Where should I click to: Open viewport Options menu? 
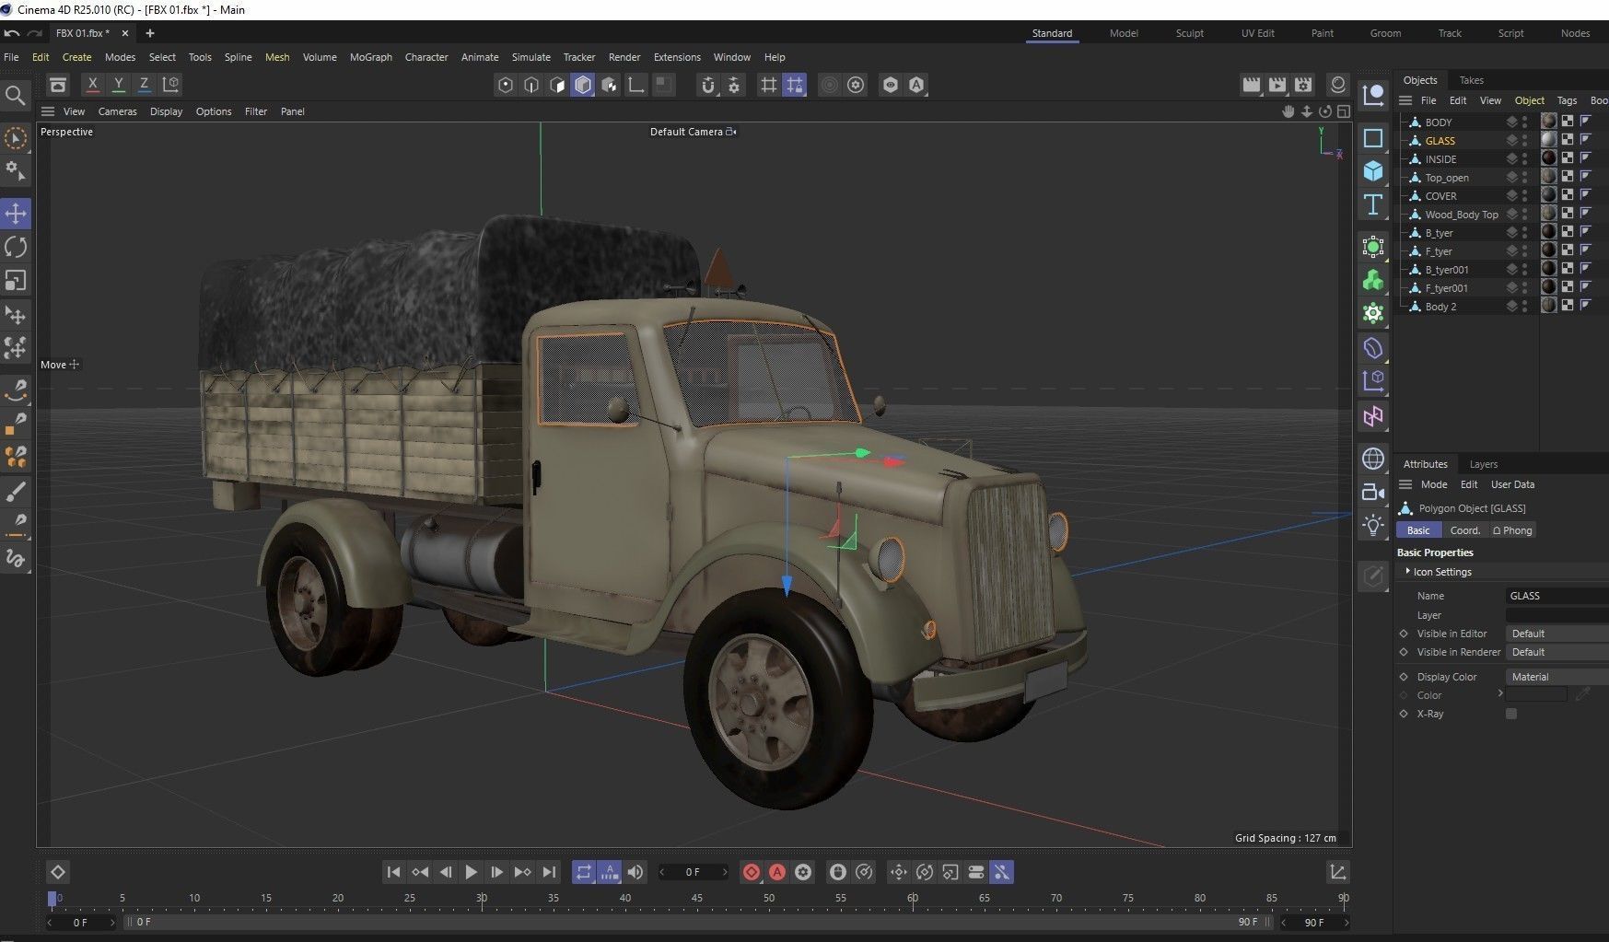coord(214,111)
